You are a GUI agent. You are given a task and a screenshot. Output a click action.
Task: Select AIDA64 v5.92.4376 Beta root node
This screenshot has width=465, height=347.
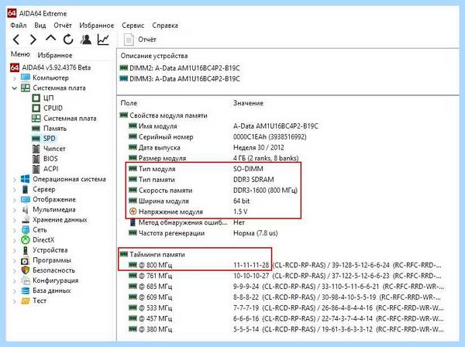tap(57, 67)
